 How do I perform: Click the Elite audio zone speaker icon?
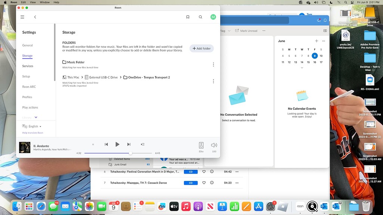(x=201, y=145)
